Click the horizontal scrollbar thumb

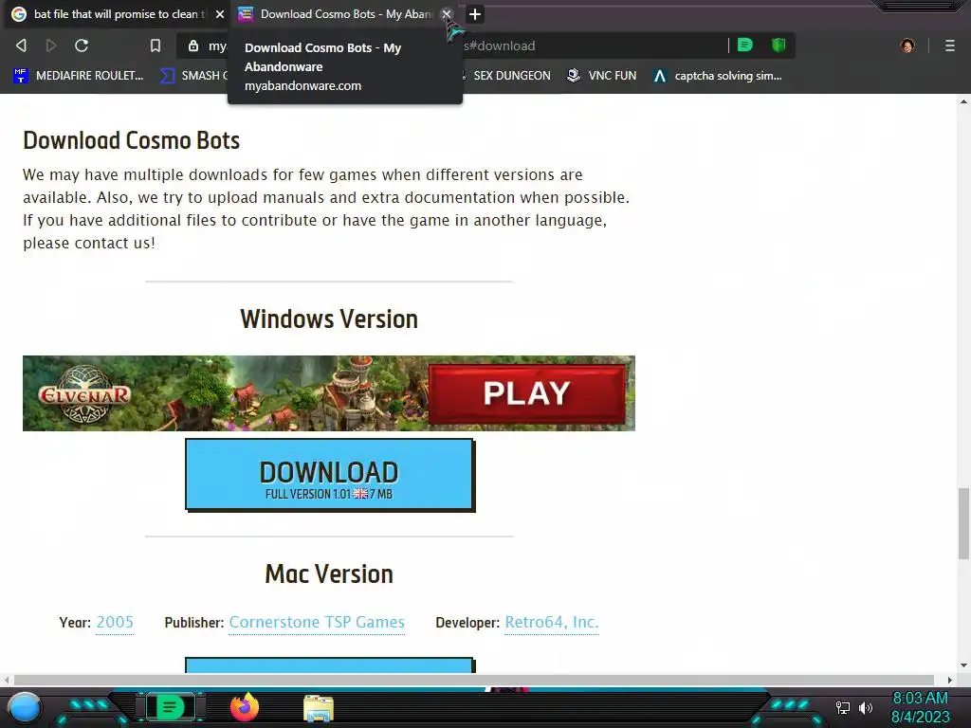coord(474,680)
